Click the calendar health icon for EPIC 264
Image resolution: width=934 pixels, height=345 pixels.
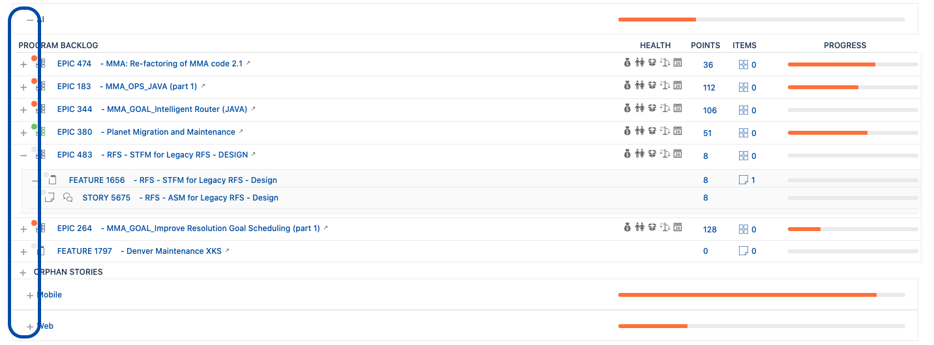(x=678, y=228)
